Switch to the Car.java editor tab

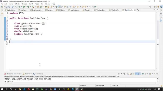click(x=49, y=10)
